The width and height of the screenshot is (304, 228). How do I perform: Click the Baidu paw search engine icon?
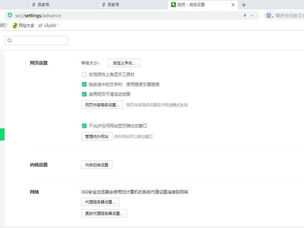[269, 15]
